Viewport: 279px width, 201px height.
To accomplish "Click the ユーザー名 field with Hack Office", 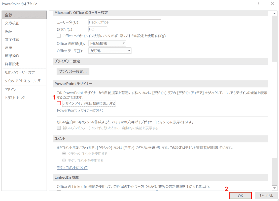I will 125,22.
